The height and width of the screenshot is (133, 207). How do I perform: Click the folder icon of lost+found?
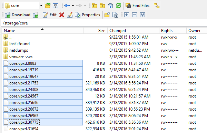click(6, 44)
